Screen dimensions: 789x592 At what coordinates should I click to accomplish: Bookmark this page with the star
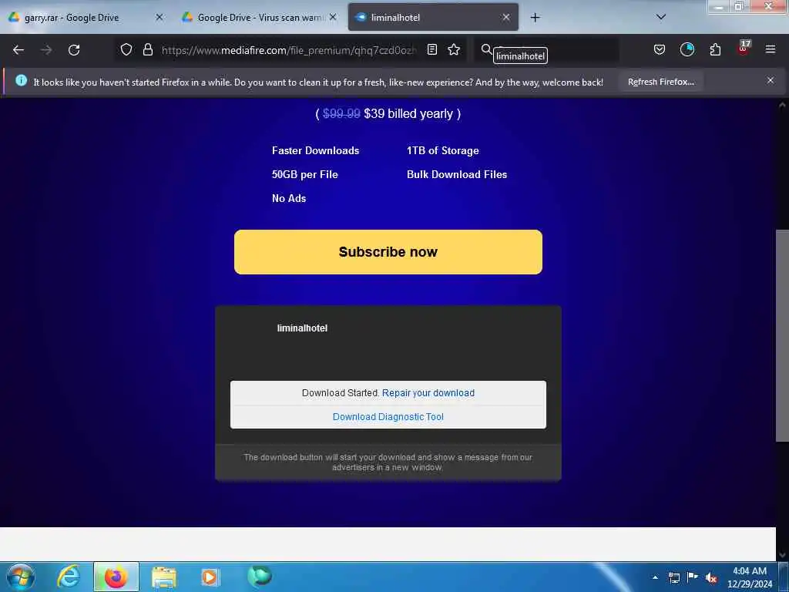pos(454,49)
